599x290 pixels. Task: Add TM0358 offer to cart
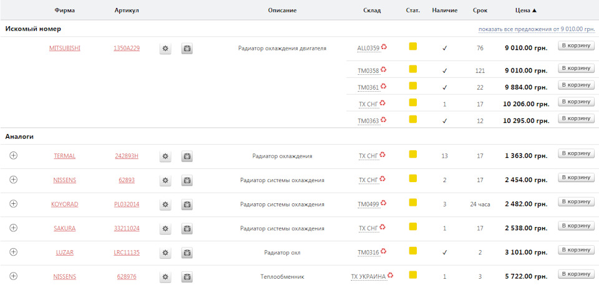577,69
